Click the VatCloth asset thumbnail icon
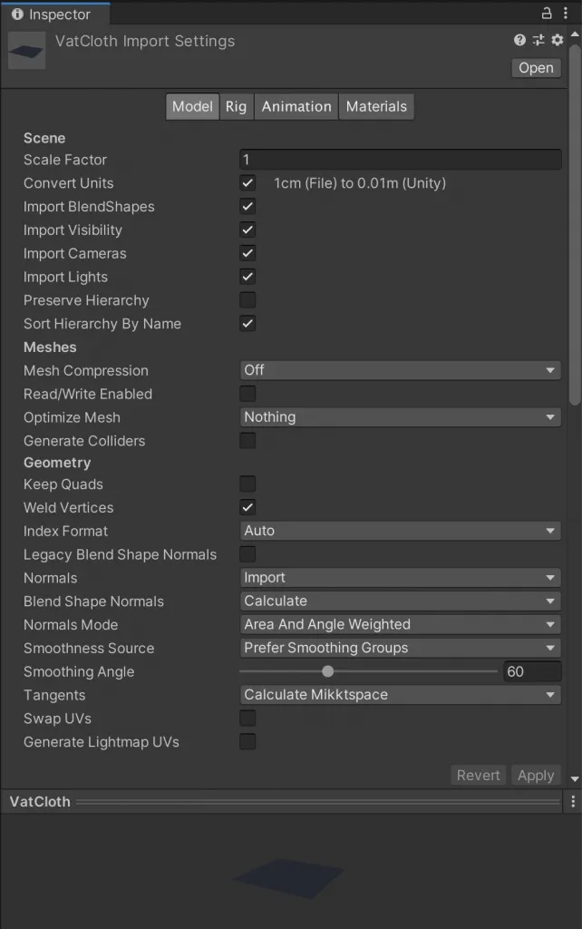 coord(27,52)
